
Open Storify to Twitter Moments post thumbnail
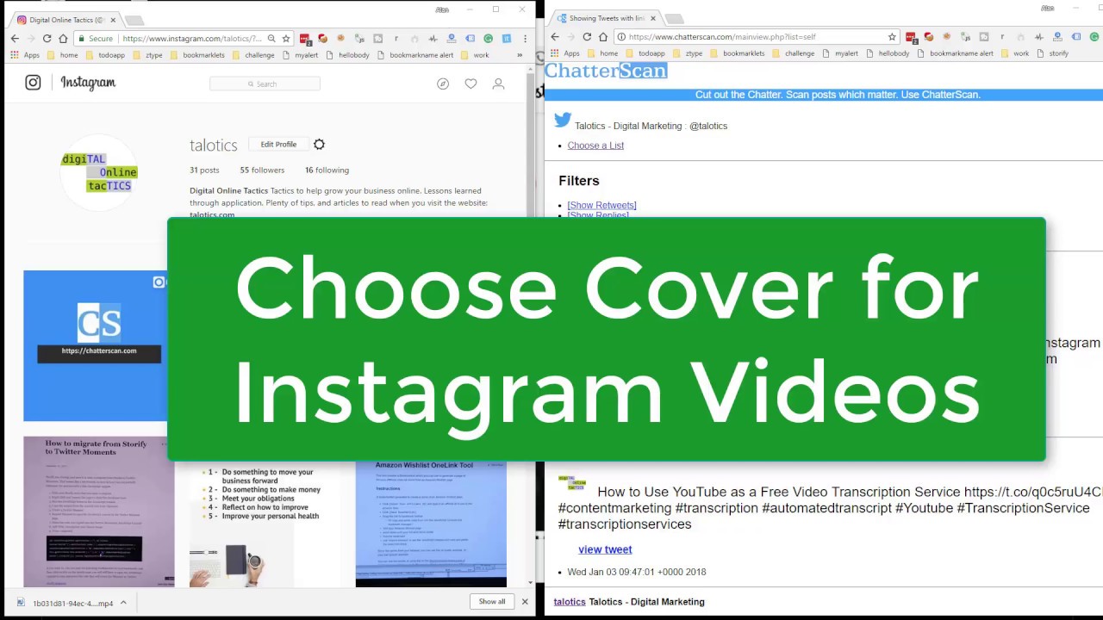point(98,512)
